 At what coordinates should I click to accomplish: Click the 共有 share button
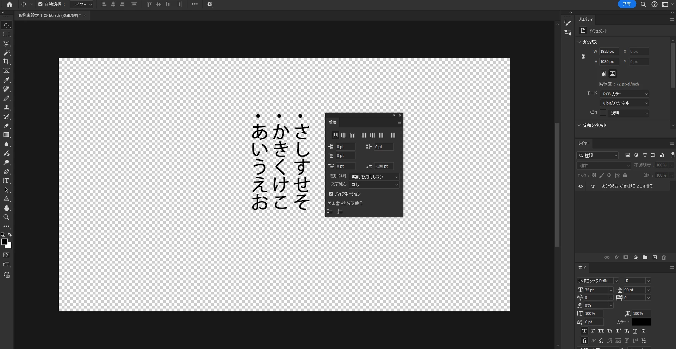627,4
